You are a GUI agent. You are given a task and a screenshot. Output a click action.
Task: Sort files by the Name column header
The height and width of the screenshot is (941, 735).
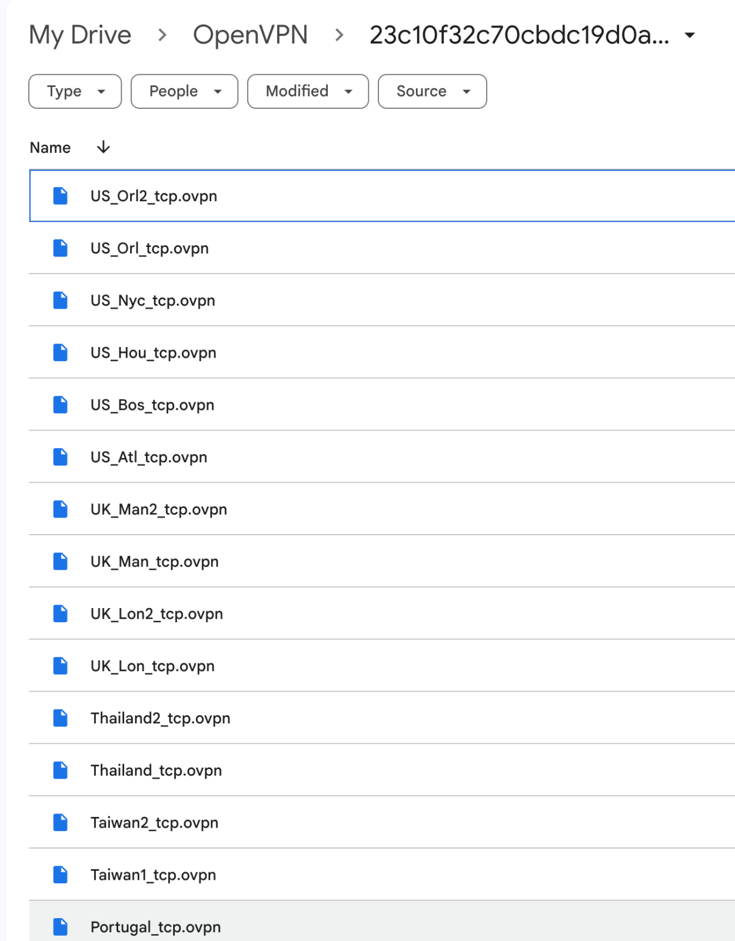pyautogui.click(x=50, y=148)
